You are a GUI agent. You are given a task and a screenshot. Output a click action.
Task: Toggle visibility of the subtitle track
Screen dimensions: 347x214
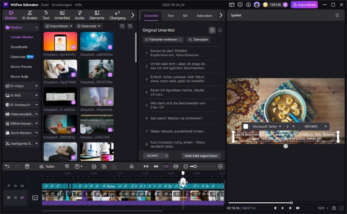16,186
